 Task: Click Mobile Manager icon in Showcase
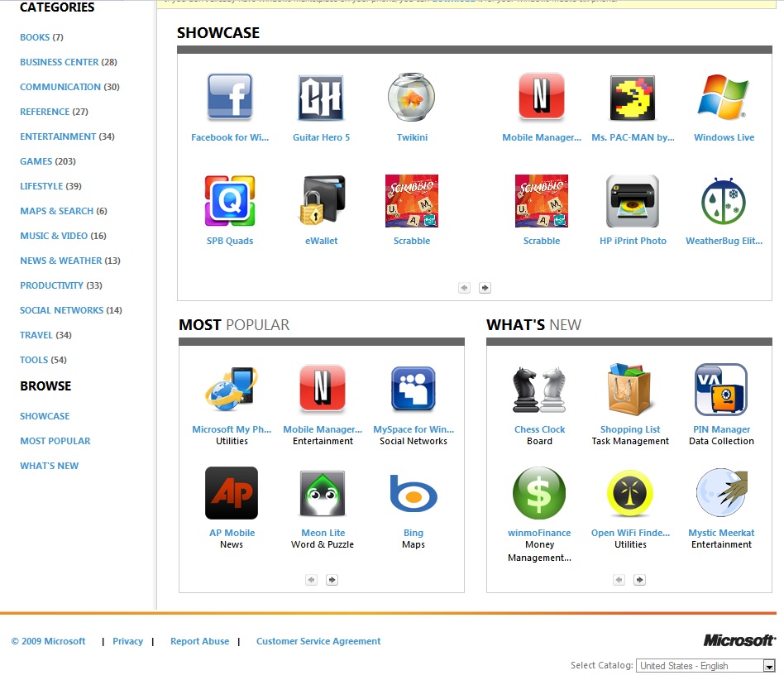tap(542, 97)
